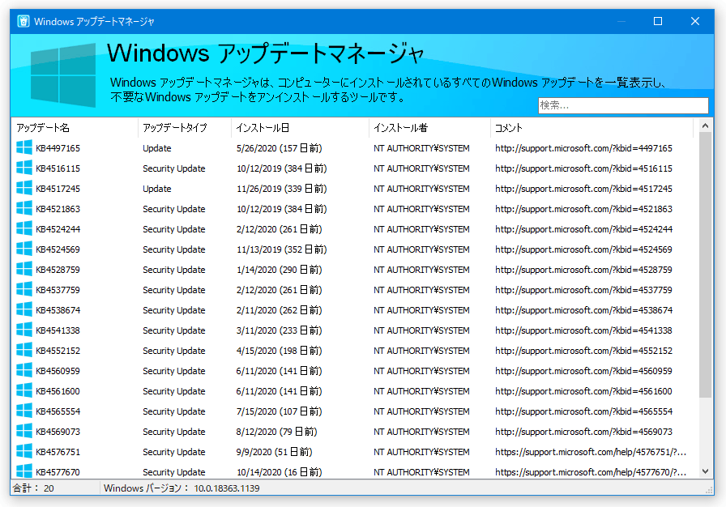Click the vertical scrollbar thumb
The width and height of the screenshot is (726, 507).
tap(705, 265)
